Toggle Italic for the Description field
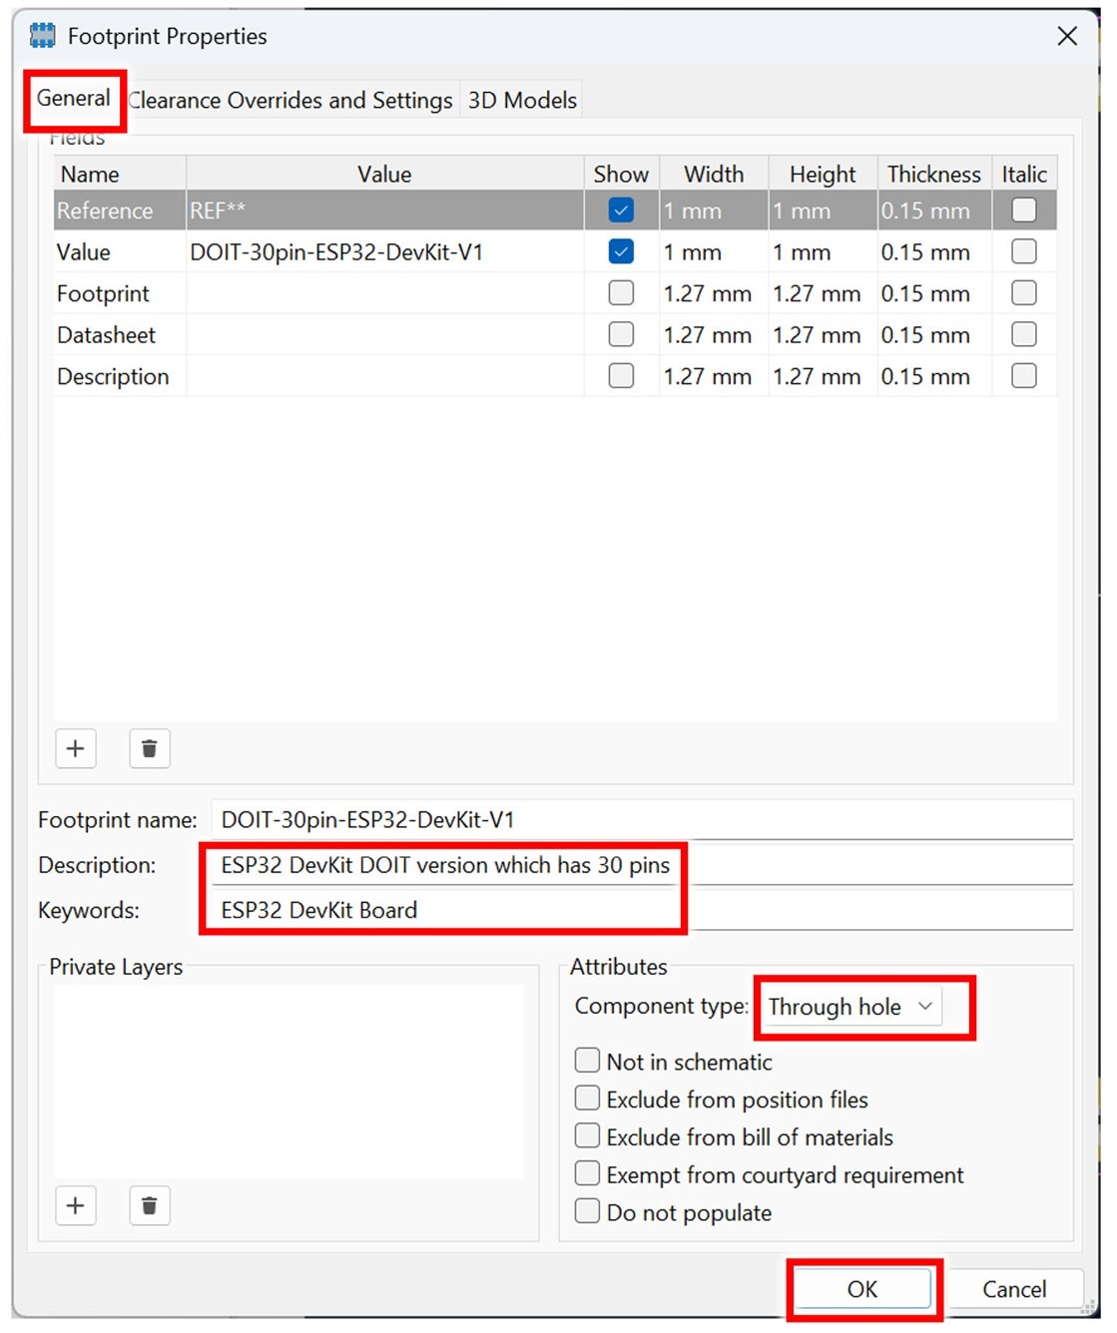The image size is (1117, 1333). pyautogui.click(x=1024, y=375)
